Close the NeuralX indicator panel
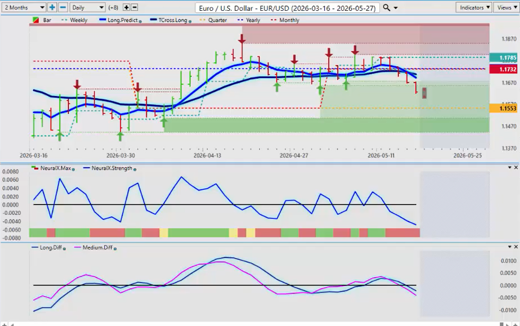520x326 pixels. click(x=516, y=168)
